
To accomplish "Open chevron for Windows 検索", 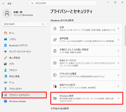I will click(118, 98).
